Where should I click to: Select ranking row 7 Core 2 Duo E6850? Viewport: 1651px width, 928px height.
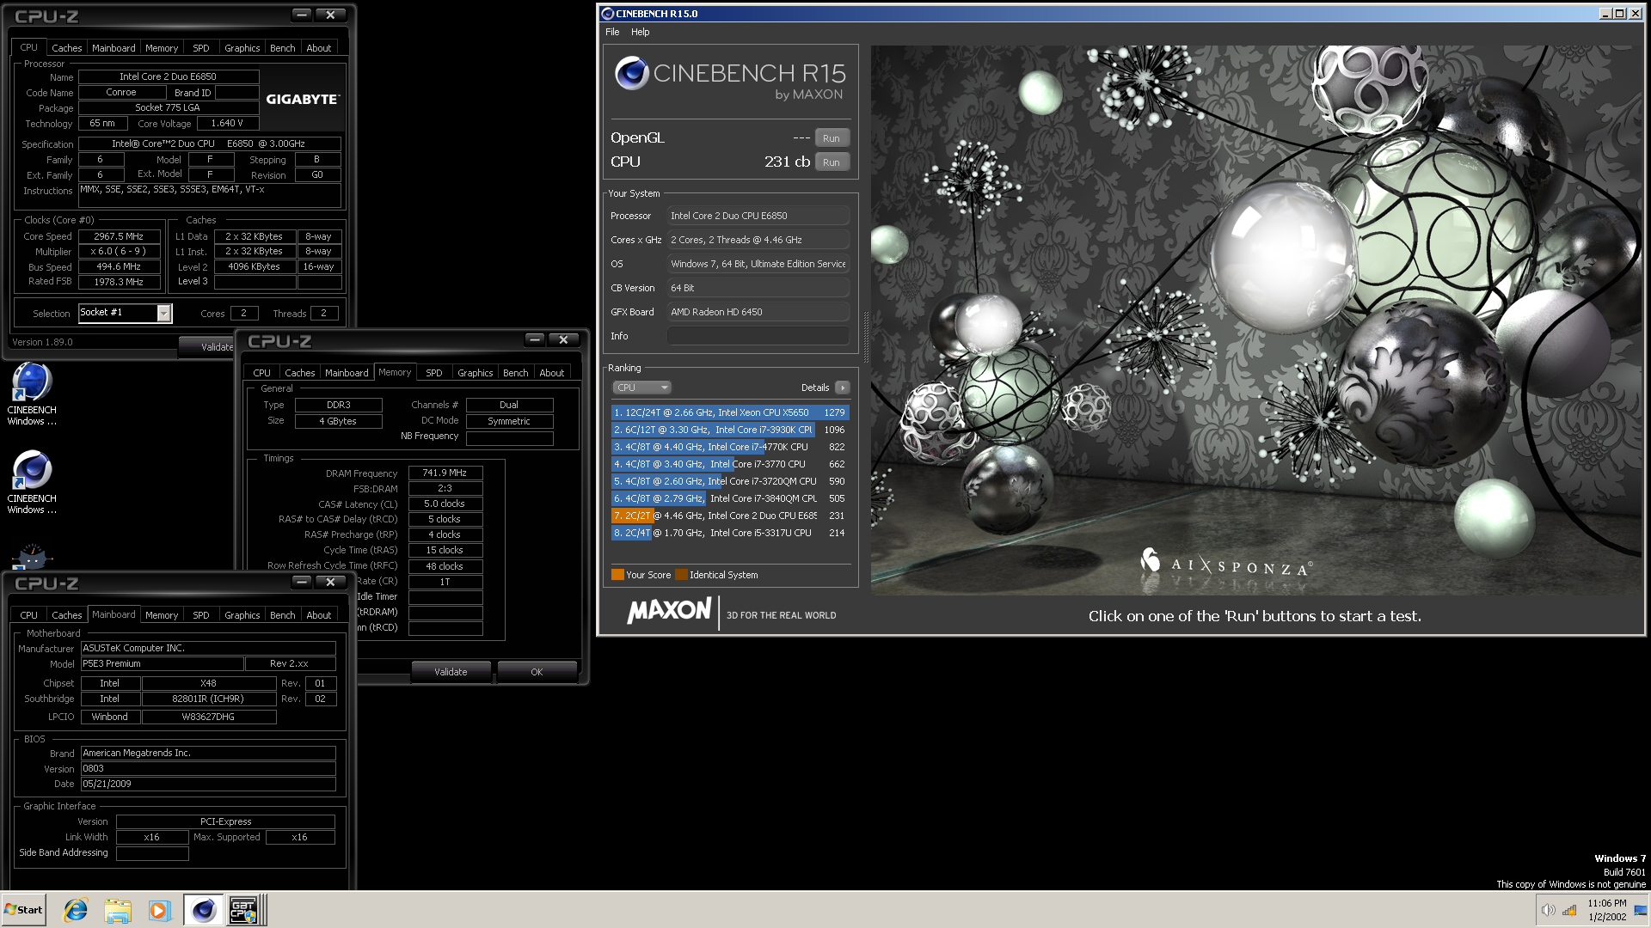(730, 516)
